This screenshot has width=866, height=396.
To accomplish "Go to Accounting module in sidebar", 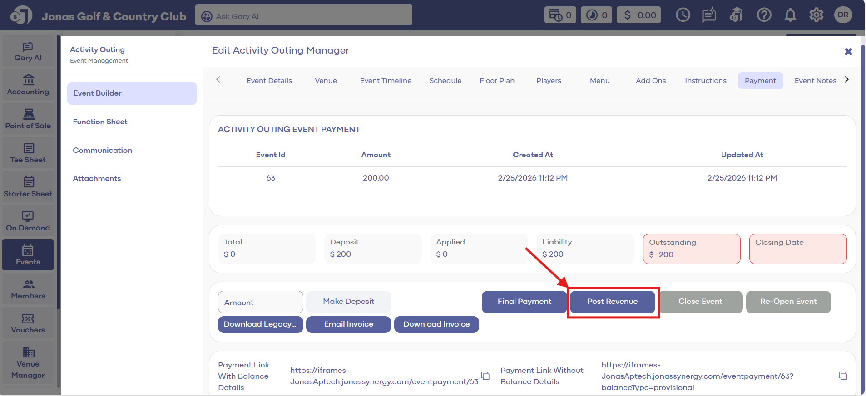I will point(28,85).
